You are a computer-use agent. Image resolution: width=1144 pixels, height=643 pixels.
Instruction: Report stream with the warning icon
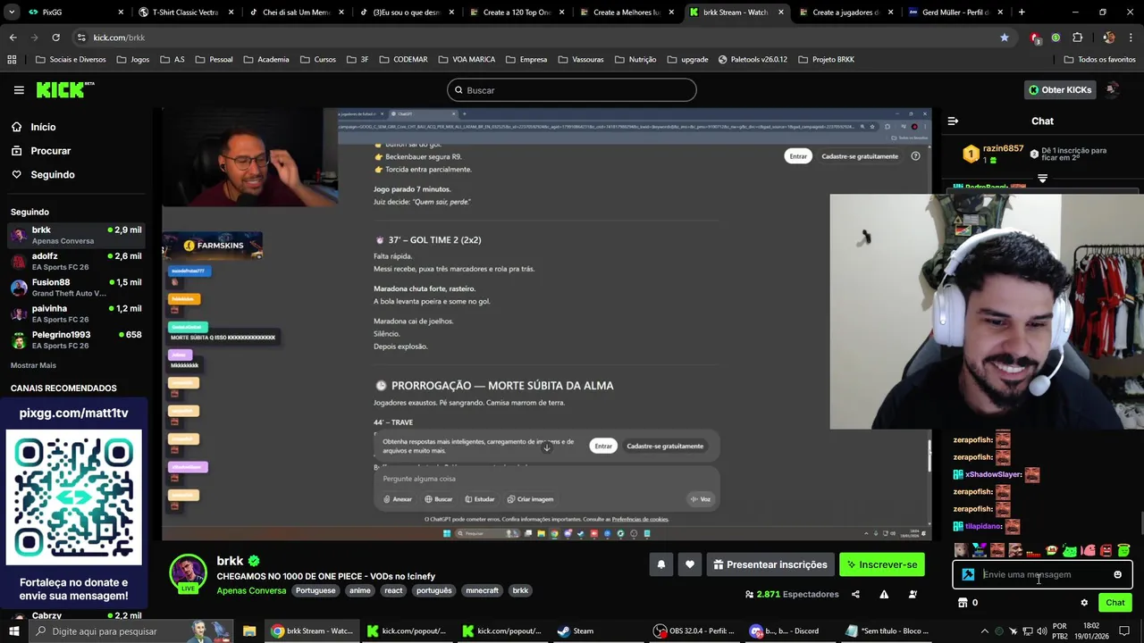[x=884, y=594]
